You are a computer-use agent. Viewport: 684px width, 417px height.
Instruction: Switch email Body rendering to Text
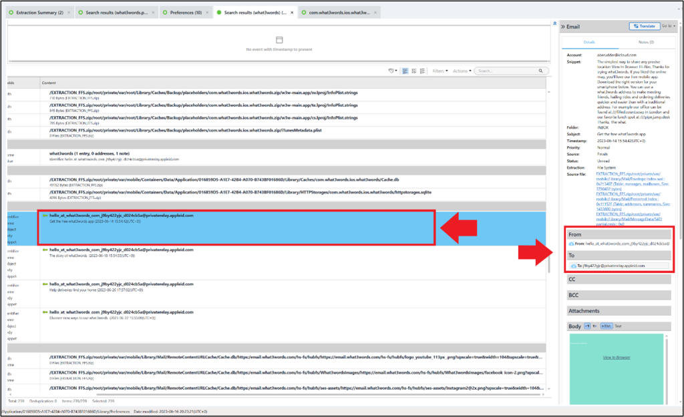(x=617, y=326)
